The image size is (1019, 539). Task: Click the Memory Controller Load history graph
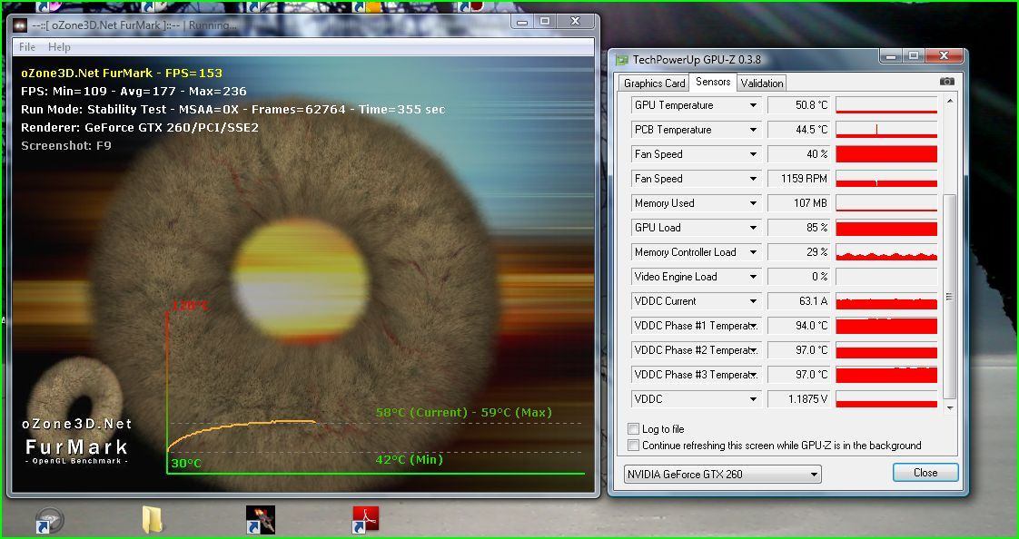click(886, 252)
